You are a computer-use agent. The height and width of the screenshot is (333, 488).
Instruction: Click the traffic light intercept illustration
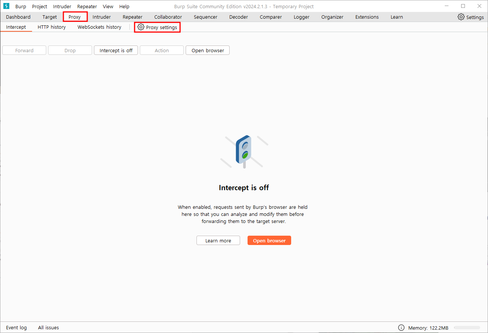[244, 152]
